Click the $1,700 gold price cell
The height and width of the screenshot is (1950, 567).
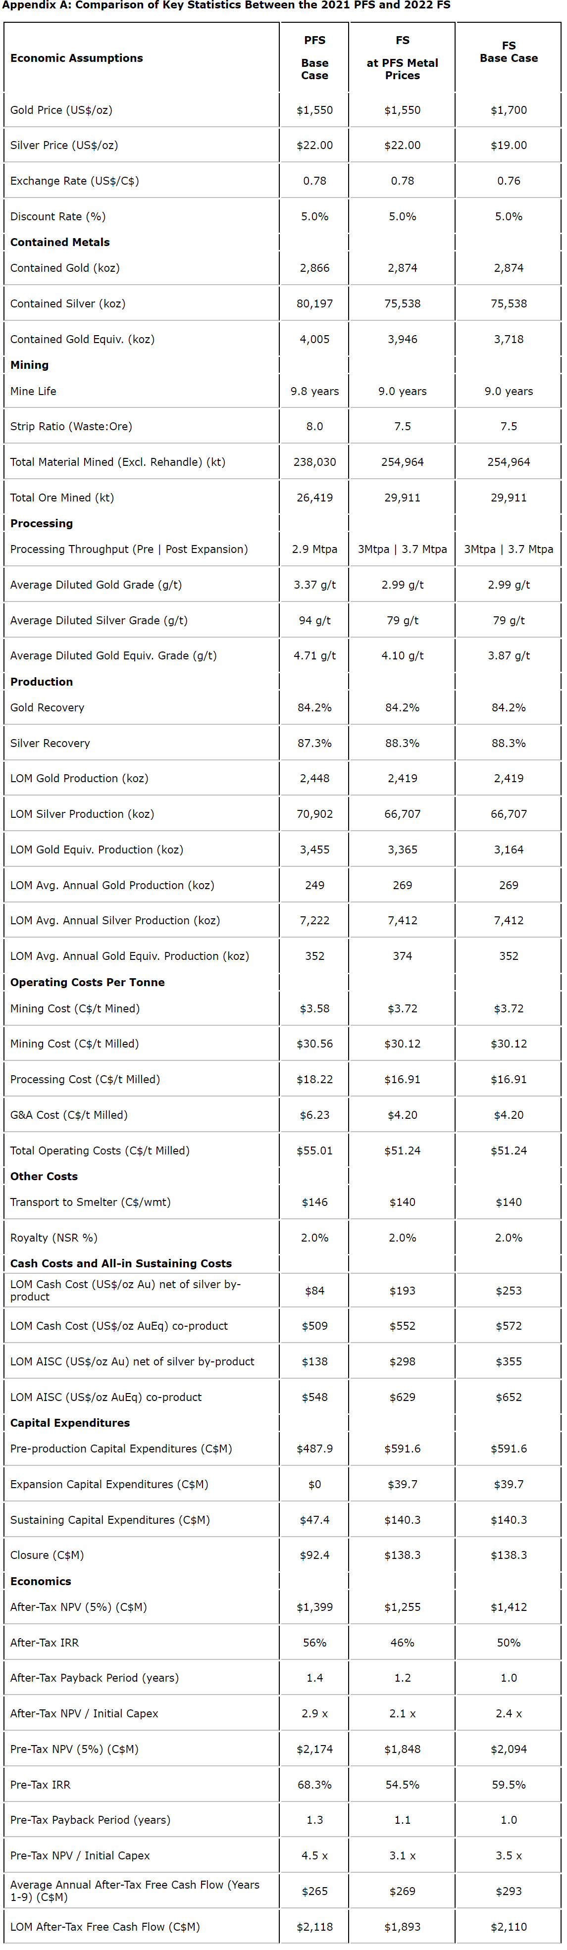tap(508, 110)
